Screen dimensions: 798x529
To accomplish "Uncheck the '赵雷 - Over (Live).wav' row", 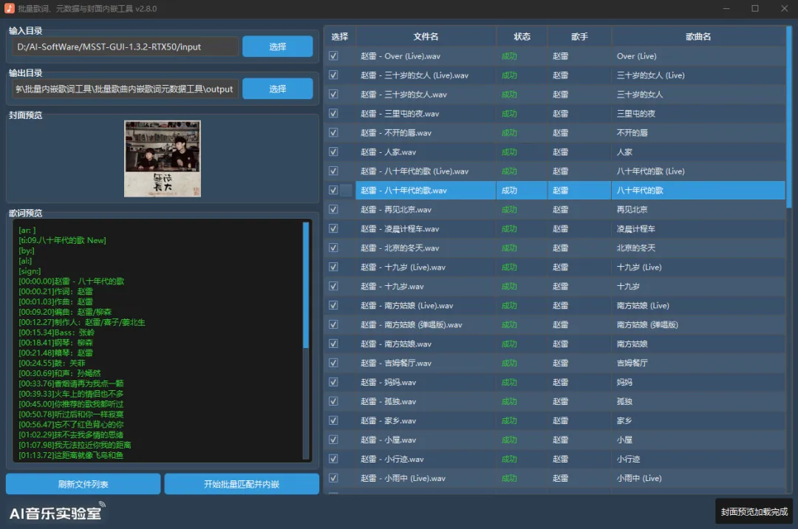I will click(x=333, y=55).
